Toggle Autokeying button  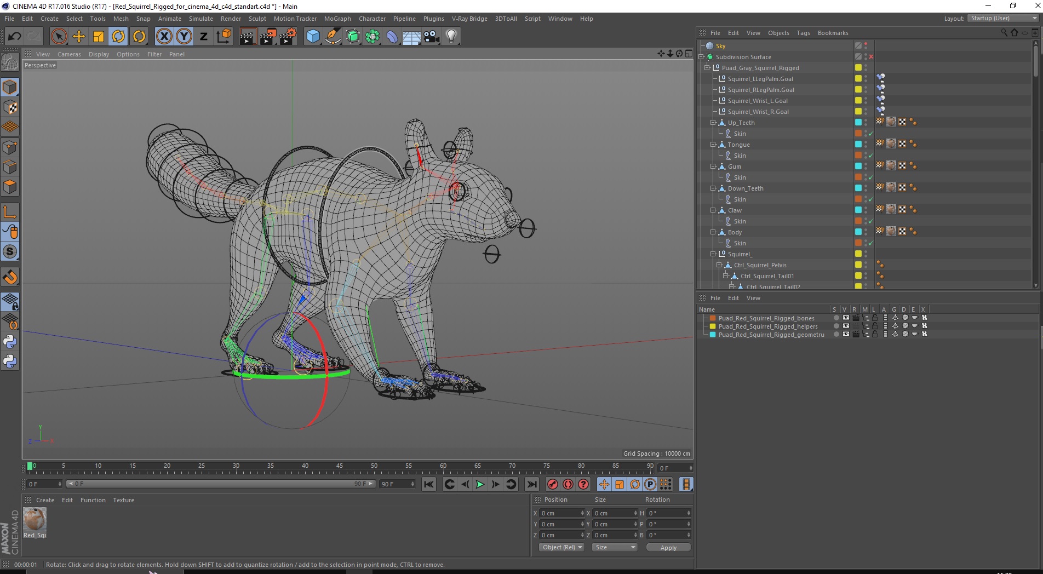[x=568, y=484]
